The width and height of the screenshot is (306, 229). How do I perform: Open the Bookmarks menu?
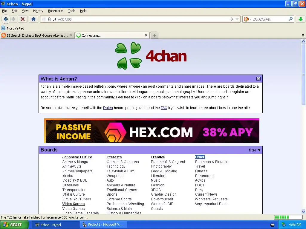click(56, 11)
